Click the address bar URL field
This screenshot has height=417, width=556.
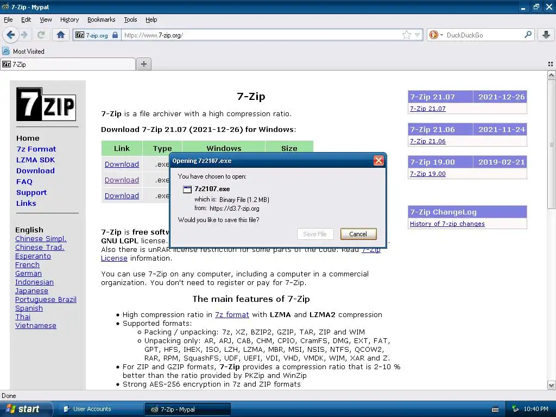point(262,35)
